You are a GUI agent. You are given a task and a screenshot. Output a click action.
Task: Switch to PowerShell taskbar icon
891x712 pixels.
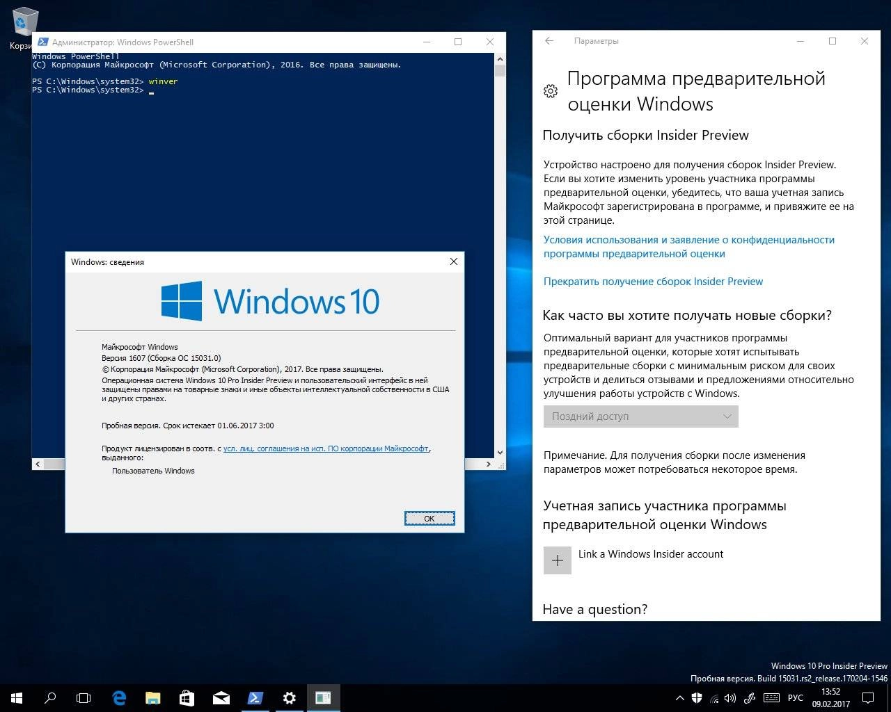point(255,698)
